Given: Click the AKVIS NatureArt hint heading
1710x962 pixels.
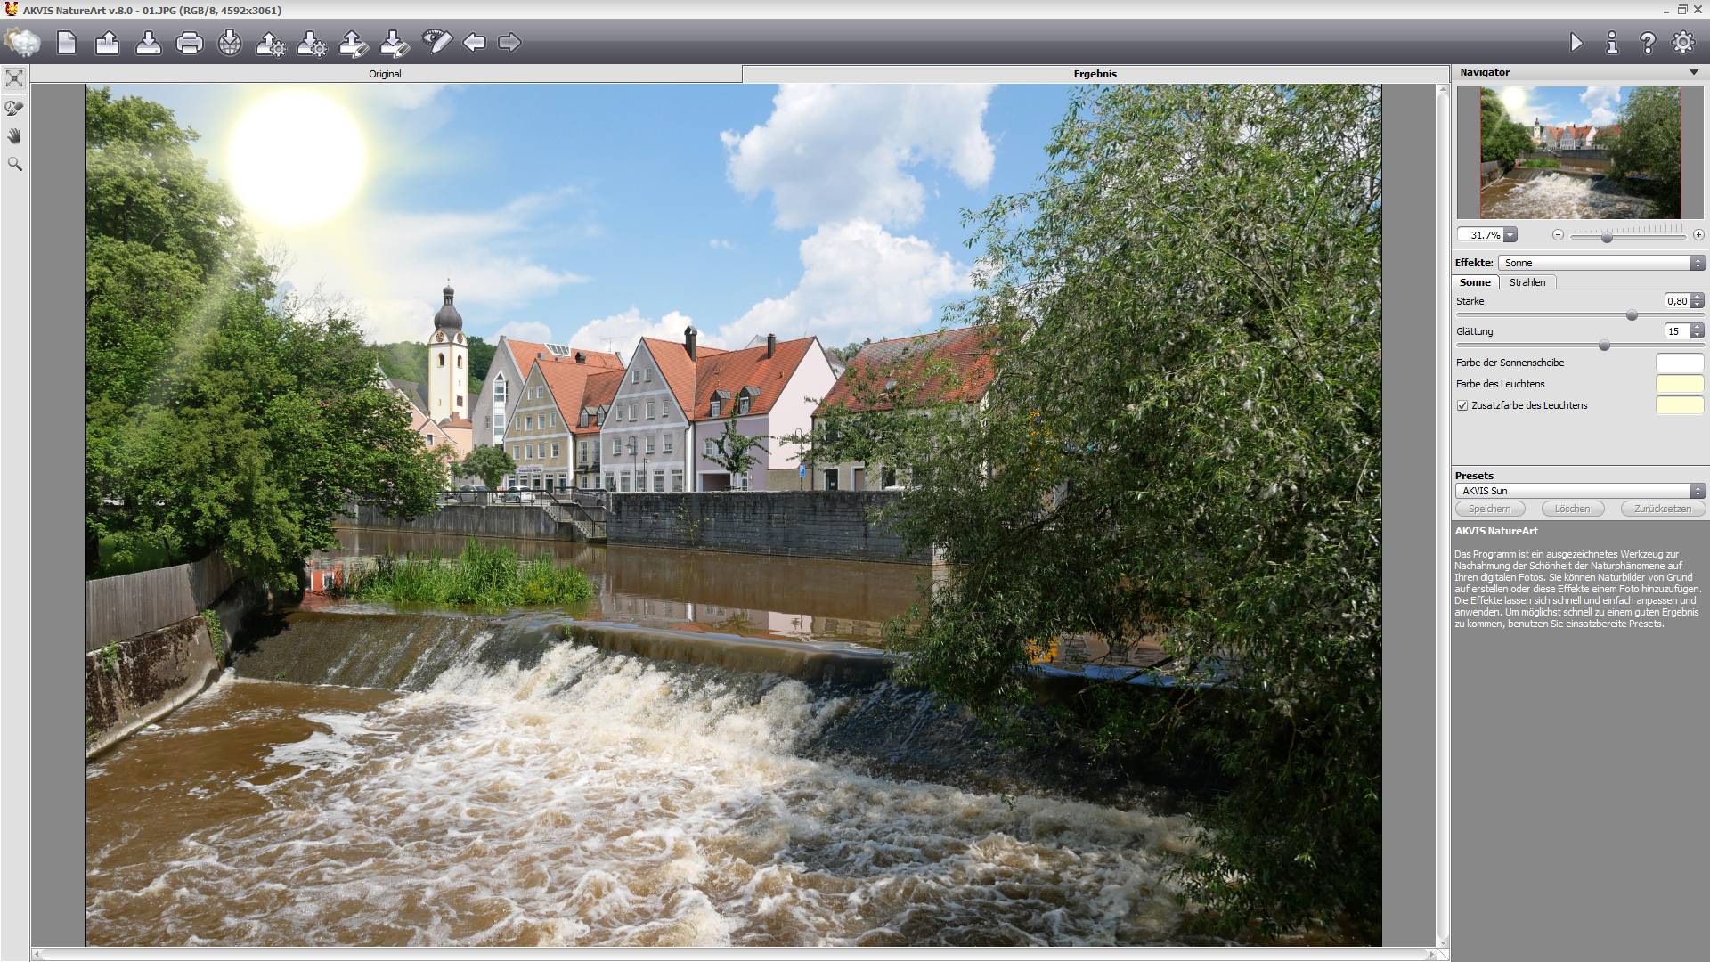Looking at the screenshot, I should point(1496,531).
